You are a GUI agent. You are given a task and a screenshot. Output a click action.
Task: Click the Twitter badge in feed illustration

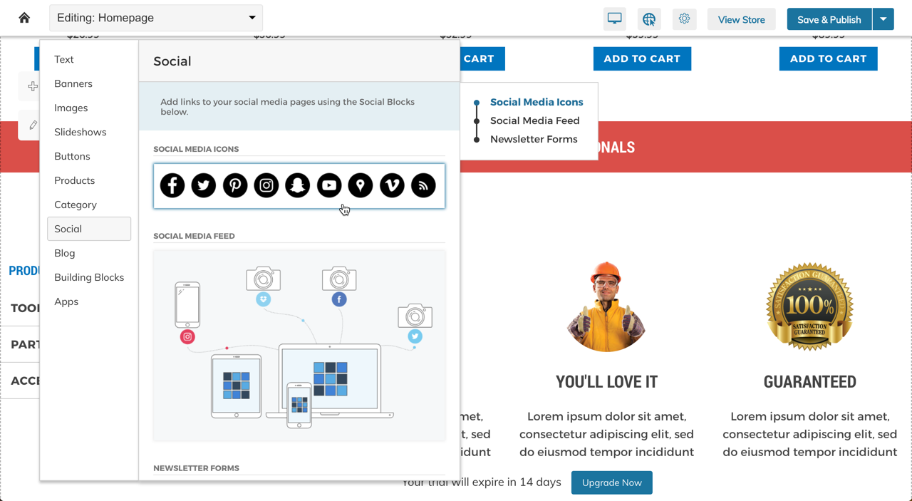(x=415, y=336)
